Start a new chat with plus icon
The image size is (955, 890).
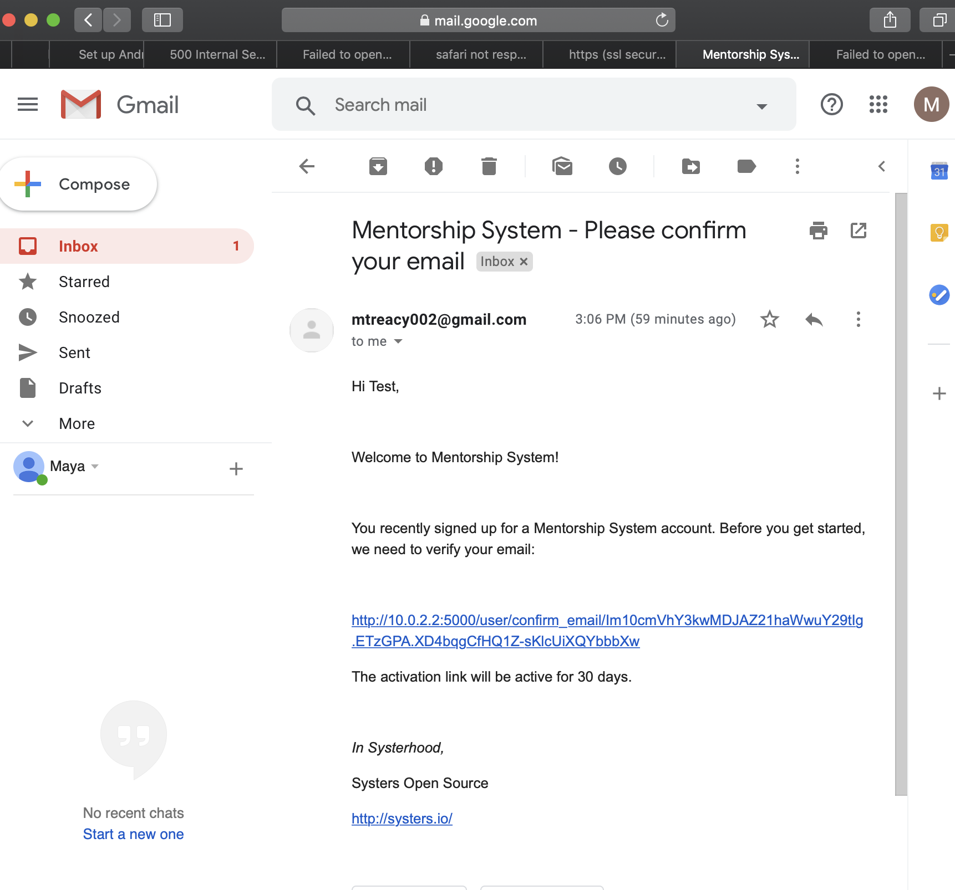tap(236, 469)
